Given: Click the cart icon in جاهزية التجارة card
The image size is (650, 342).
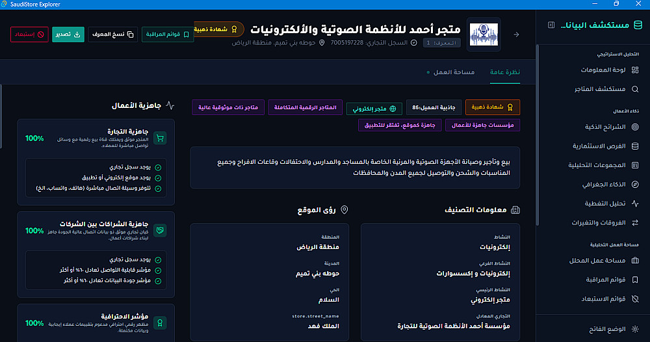Looking at the screenshot, I should tap(160, 138).
